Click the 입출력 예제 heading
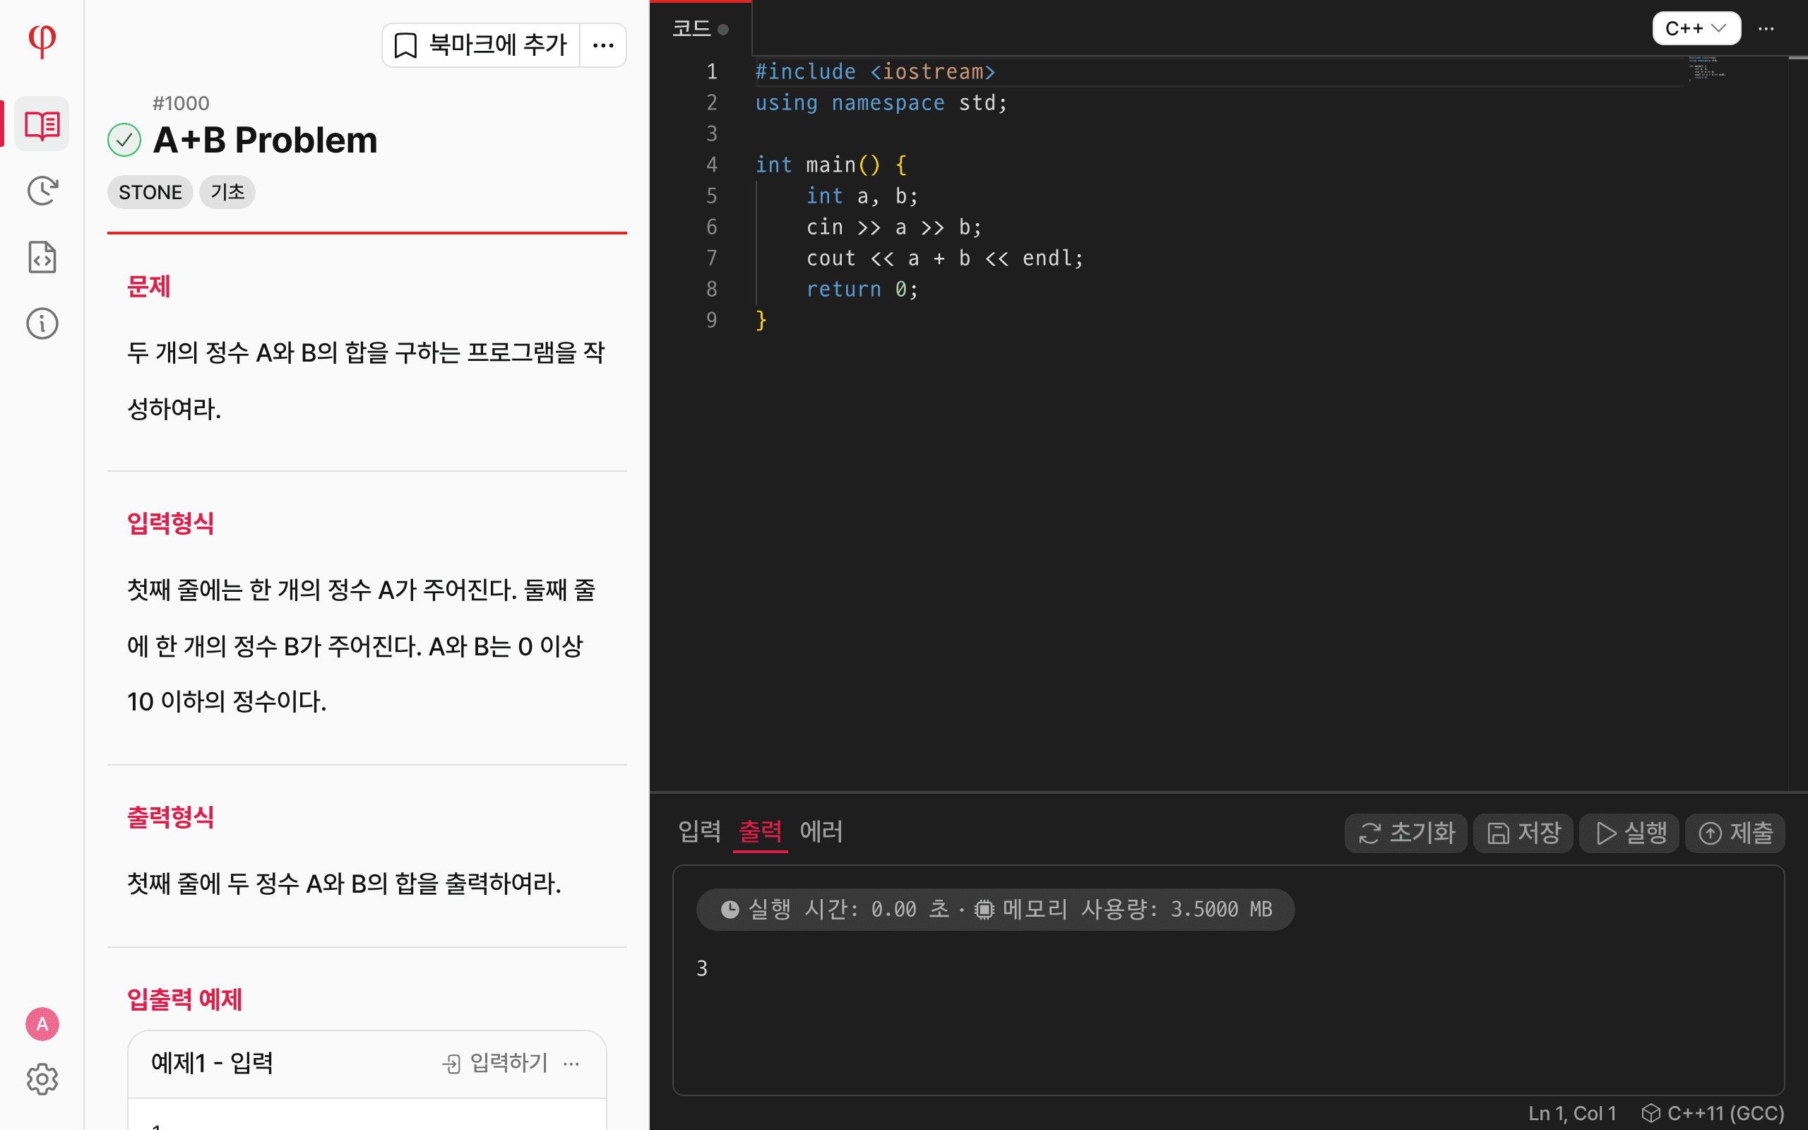 point(184,999)
